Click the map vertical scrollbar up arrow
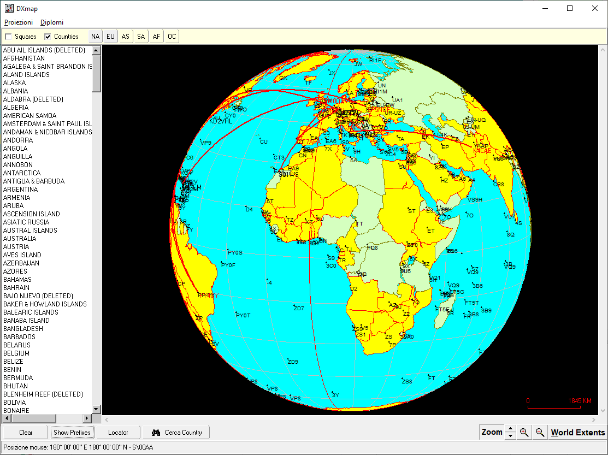The height and width of the screenshot is (455, 608). click(603, 50)
